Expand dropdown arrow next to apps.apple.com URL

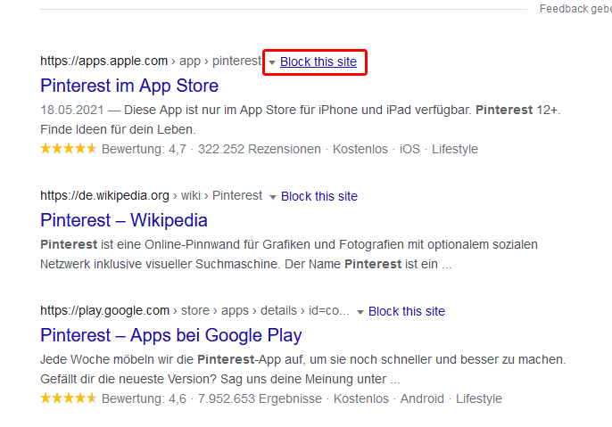tap(272, 62)
